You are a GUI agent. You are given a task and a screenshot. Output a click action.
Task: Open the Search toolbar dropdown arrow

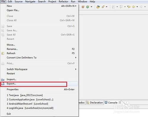(107, 7)
